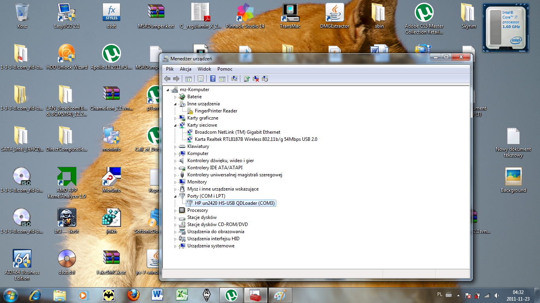Toggle the console tree pane toolbar icon
This screenshot has height=303, width=540.
(189, 79)
